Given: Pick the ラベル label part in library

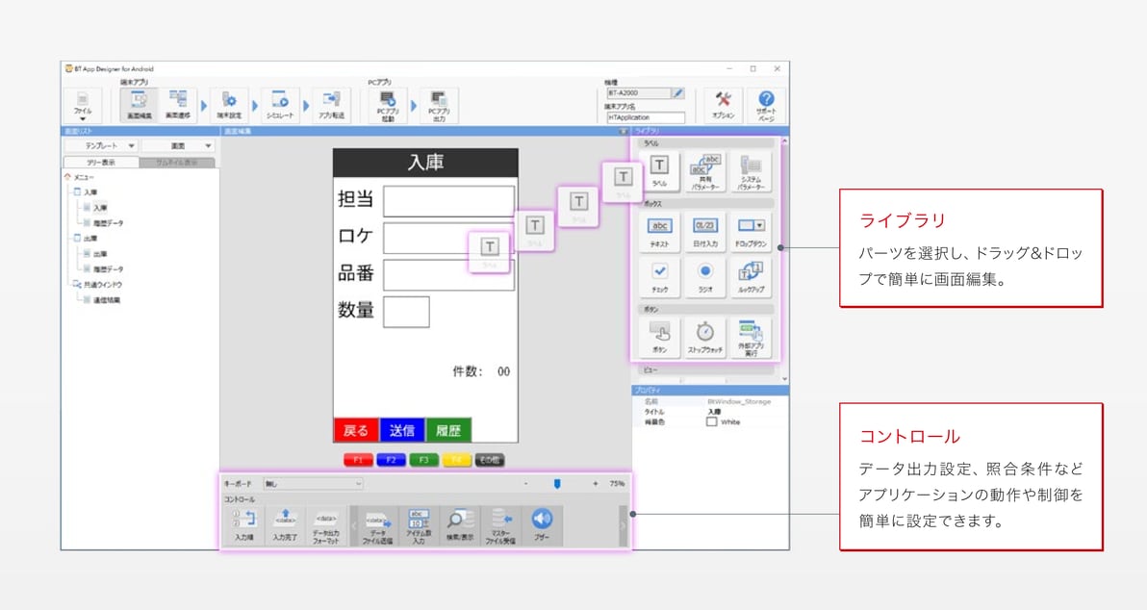Looking at the screenshot, I should click(659, 171).
